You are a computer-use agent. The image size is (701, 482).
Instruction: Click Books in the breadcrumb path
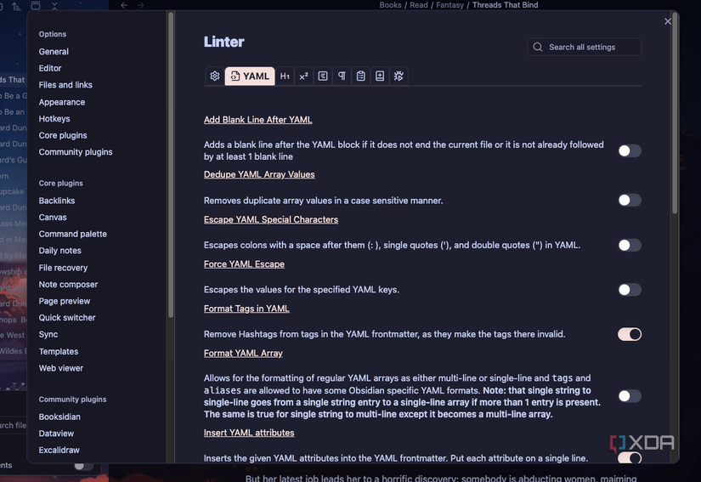tap(390, 5)
